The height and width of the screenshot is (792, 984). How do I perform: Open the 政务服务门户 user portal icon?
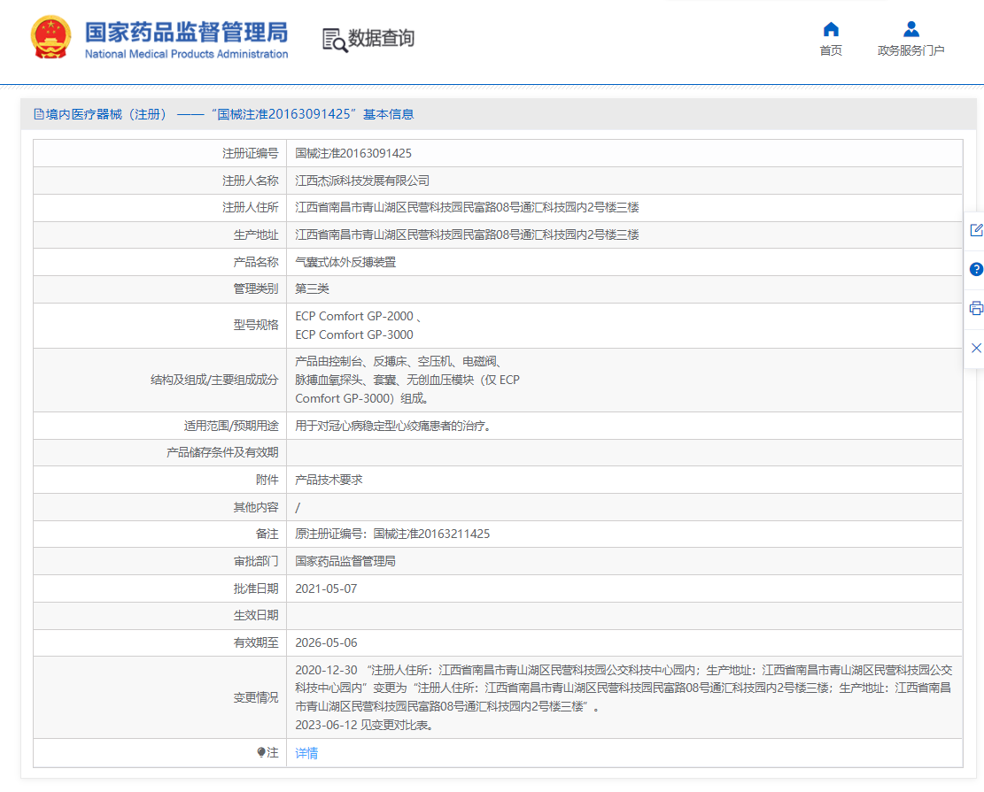point(911,29)
